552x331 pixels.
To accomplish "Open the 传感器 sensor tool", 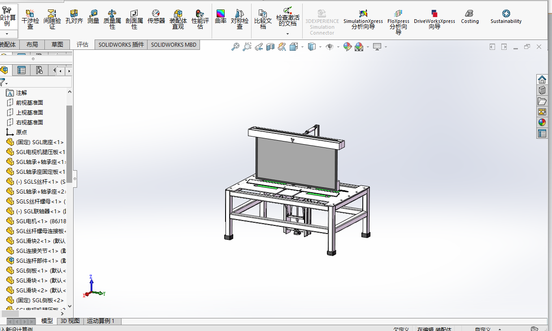I will click(x=156, y=17).
